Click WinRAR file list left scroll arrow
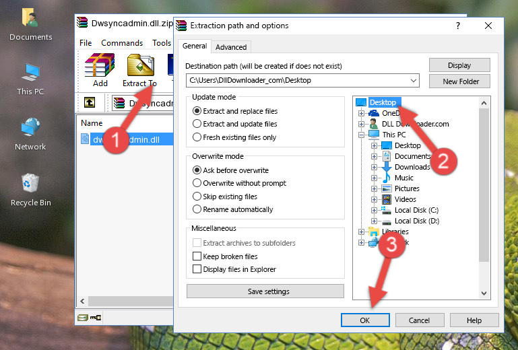This screenshot has height=350, width=518. (83, 301)
